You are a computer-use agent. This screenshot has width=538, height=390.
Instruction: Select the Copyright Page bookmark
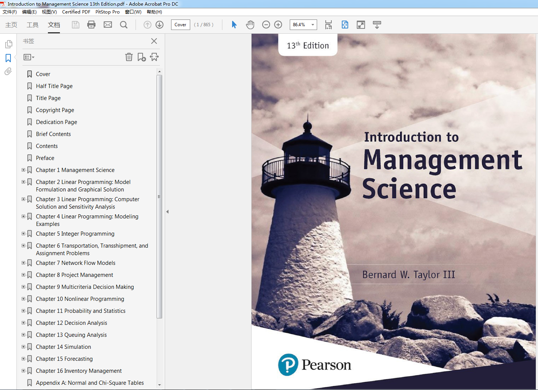(x=55, y=110)
